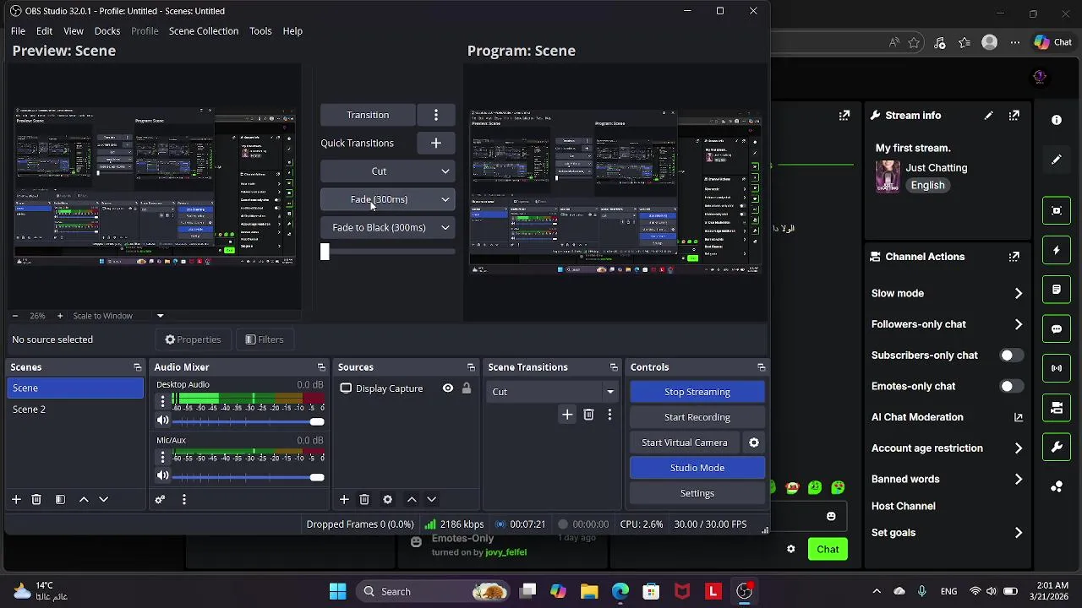The width and height of the screenshot is (1082, 608).
Task: Click the transition T-bar slider handle
Action: tap(325, 252)
